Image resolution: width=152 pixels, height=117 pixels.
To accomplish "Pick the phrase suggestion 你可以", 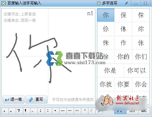I will point(137,70).
